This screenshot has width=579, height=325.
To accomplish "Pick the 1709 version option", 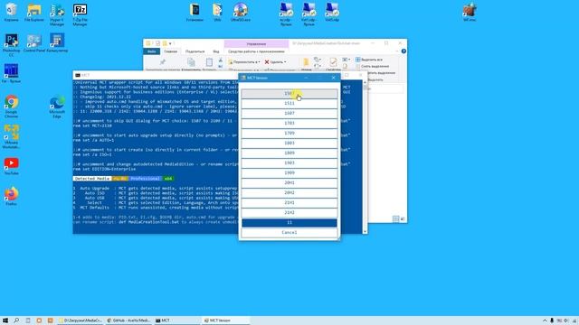I will pos(289,134).
